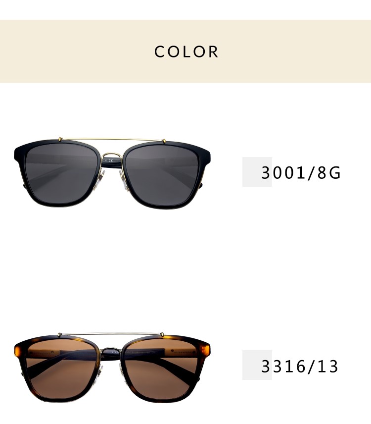Click the silver brow bar on tortoise sunglasses
The width and height of the screenshot is (371, 424).
pyautogui.click(x=111, y=334)
